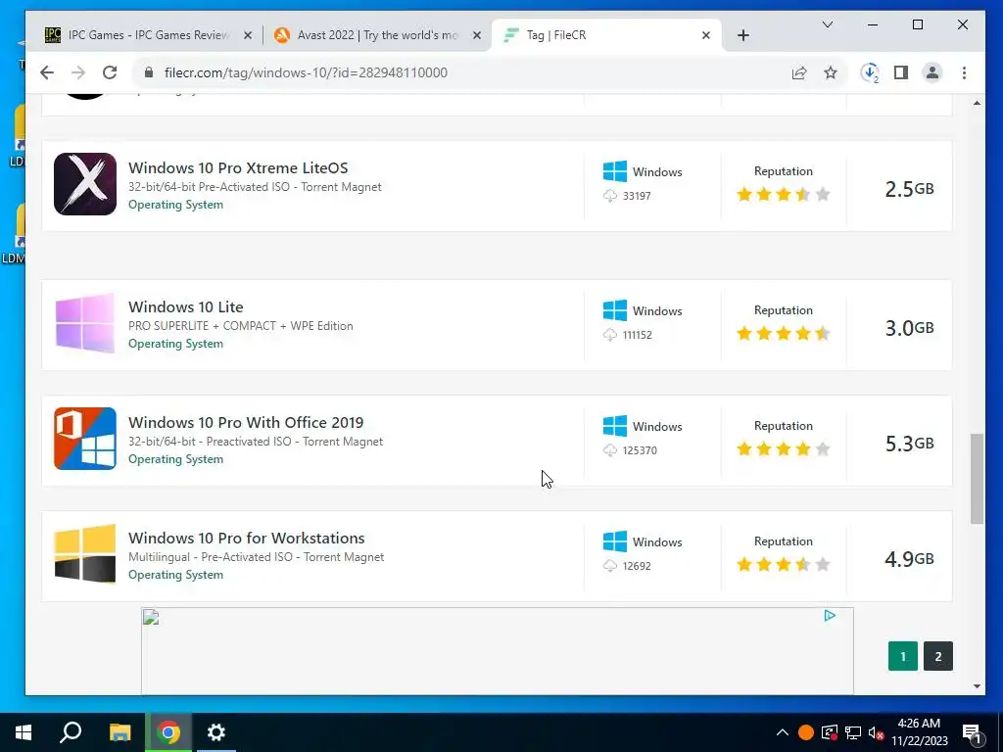View site security padlock info
This screenshot has width=1003, height=752.
(x=149, y=72)
